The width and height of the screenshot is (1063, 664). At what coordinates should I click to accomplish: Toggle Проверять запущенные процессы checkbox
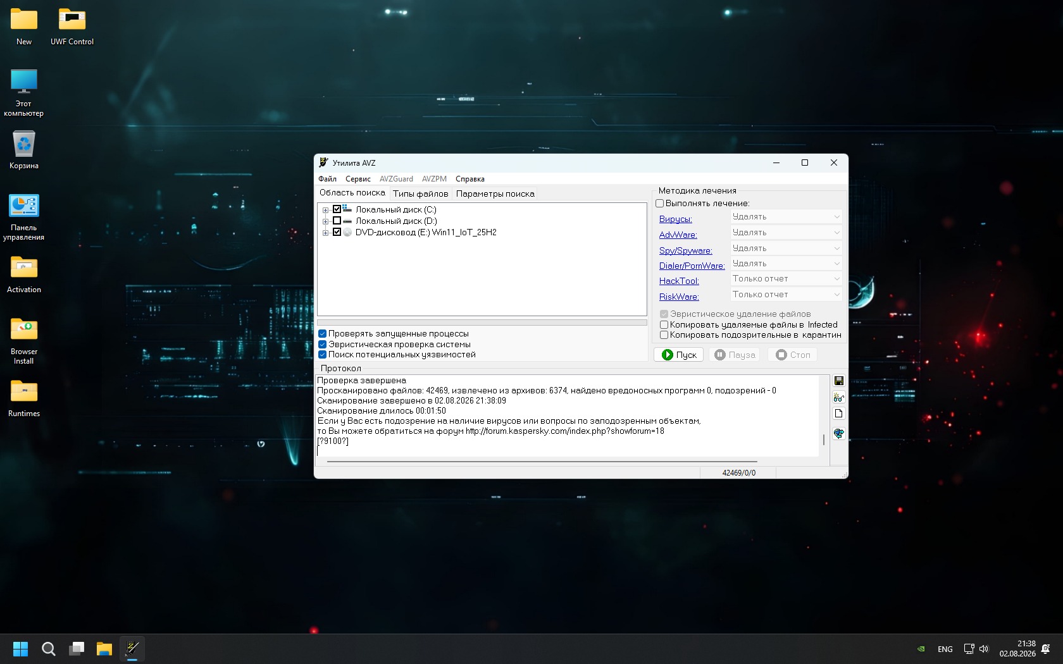click(322, 334)
